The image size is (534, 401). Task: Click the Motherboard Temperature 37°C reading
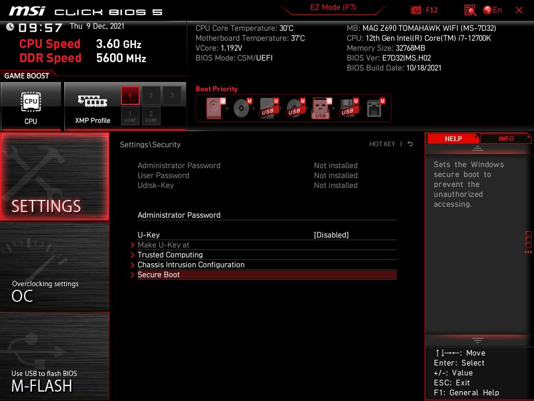coord(250,38)
